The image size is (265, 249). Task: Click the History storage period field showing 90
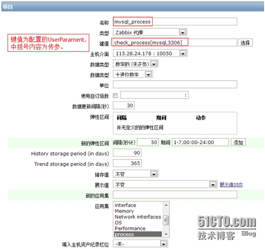127,153
